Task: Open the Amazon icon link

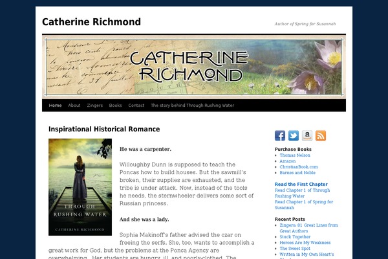Action: pyautogui.click(x=307, y=135)
